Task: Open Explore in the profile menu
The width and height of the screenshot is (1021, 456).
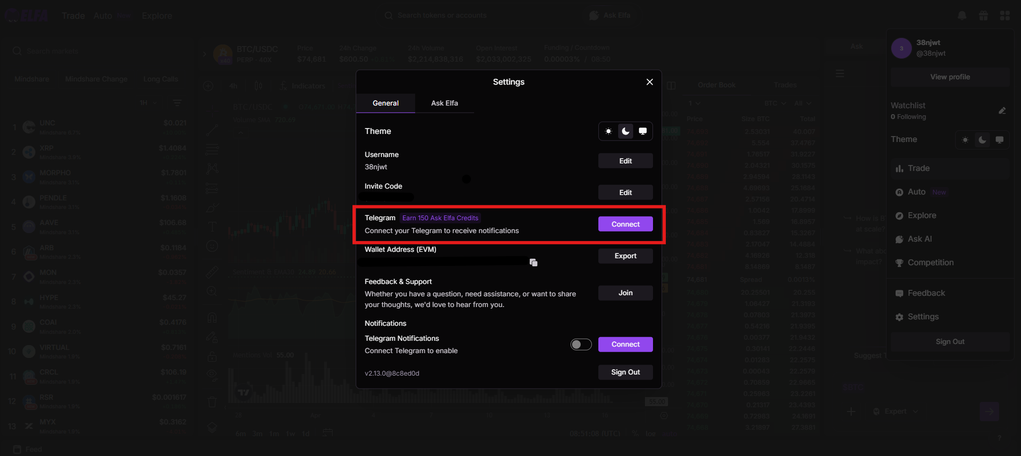Action: [x=950, y=215]
